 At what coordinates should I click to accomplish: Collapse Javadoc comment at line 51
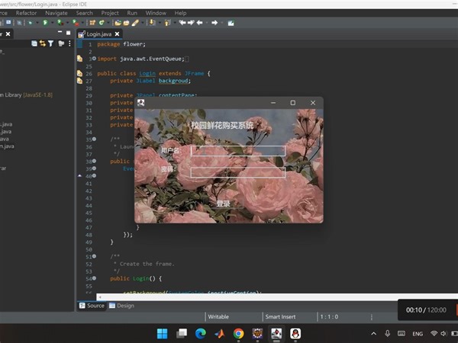click(x=94, y=256)
